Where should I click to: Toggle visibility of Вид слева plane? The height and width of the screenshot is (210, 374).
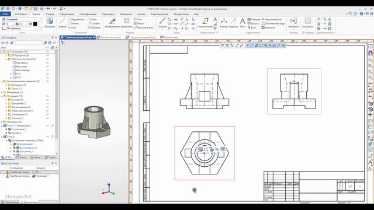coord(47,66)
